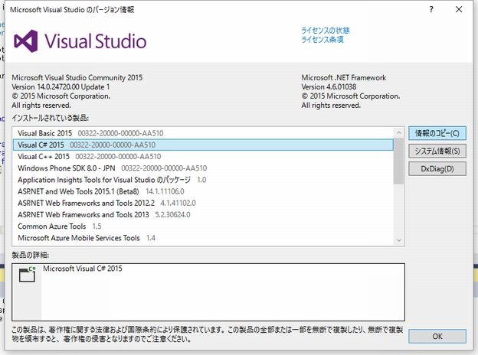The height and width of the screenshot is (355, 478).
Task: Open the ライセンス条項 link
Action: click(322, 40)
